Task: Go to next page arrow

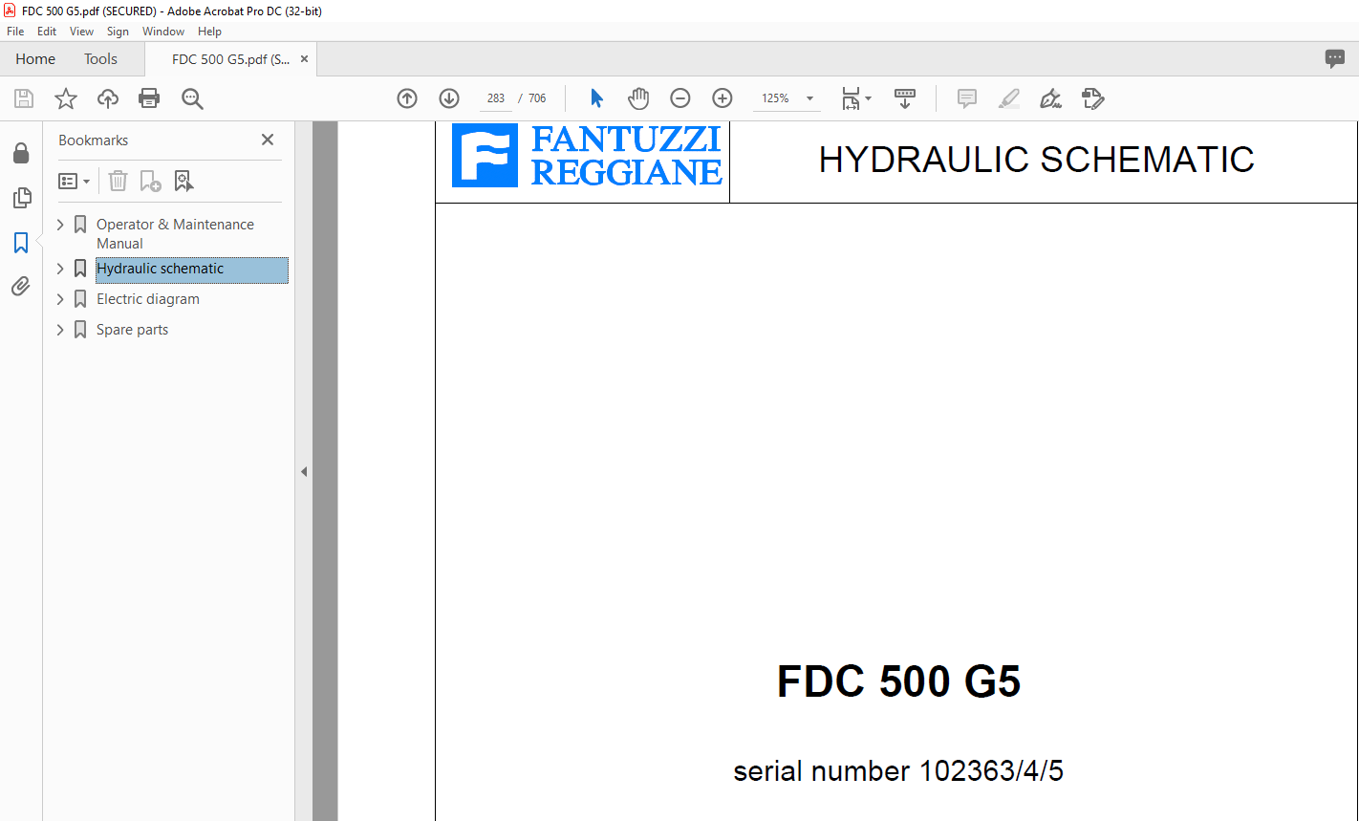Action: coord(449,98)
